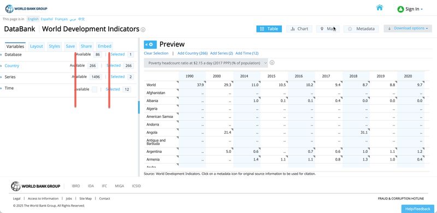Switch page language to Español

pyautogui.click(x=47, y=19)
